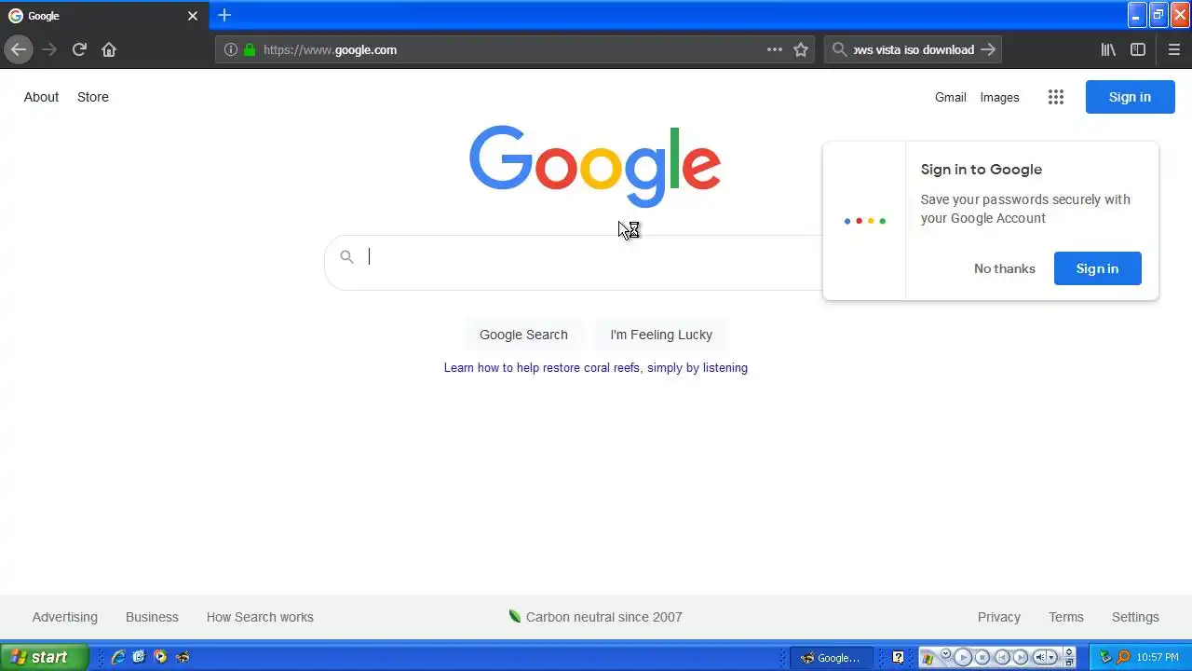This screenshot has width=1192, height=671.
Task: Click the last Quick Launch browser icon
Action: coord(183,657)
